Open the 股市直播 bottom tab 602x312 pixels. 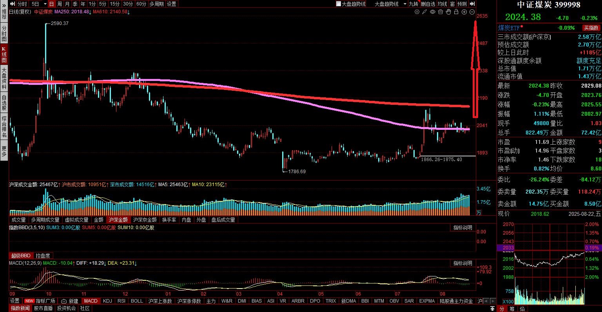43,308
